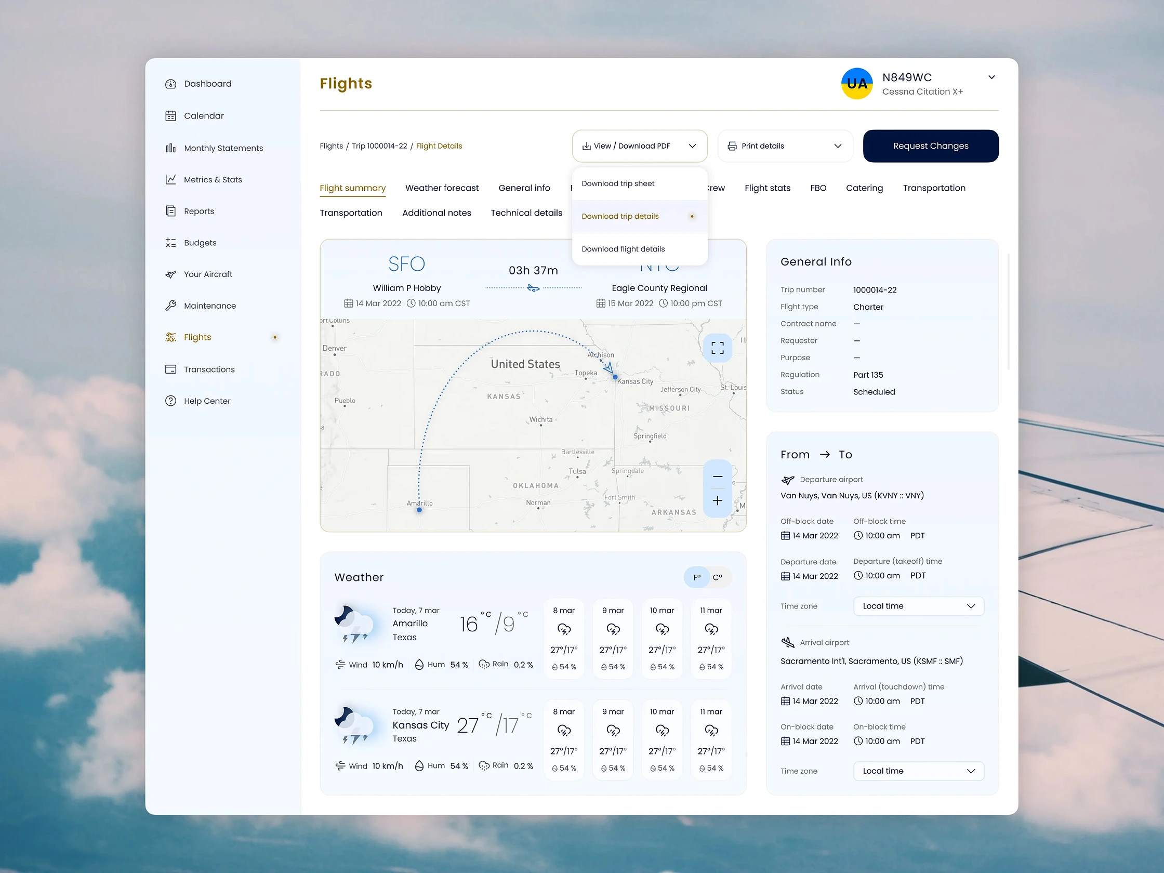Image resolution: width=1164 pixels, height=873 pixels.
Task: Click the SFO airport code
Action: [x=406, y=263]
